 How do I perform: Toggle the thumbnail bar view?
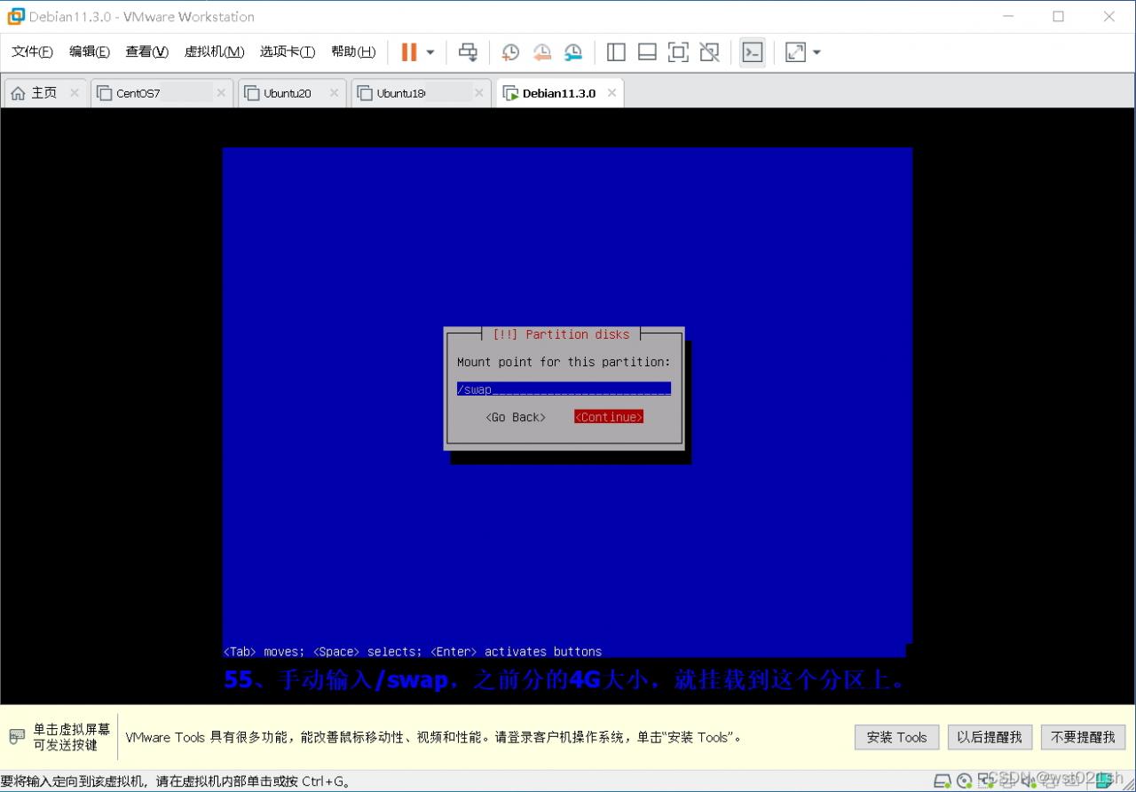647,52
